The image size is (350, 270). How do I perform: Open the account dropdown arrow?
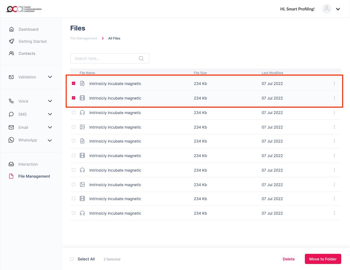[338, 9]
